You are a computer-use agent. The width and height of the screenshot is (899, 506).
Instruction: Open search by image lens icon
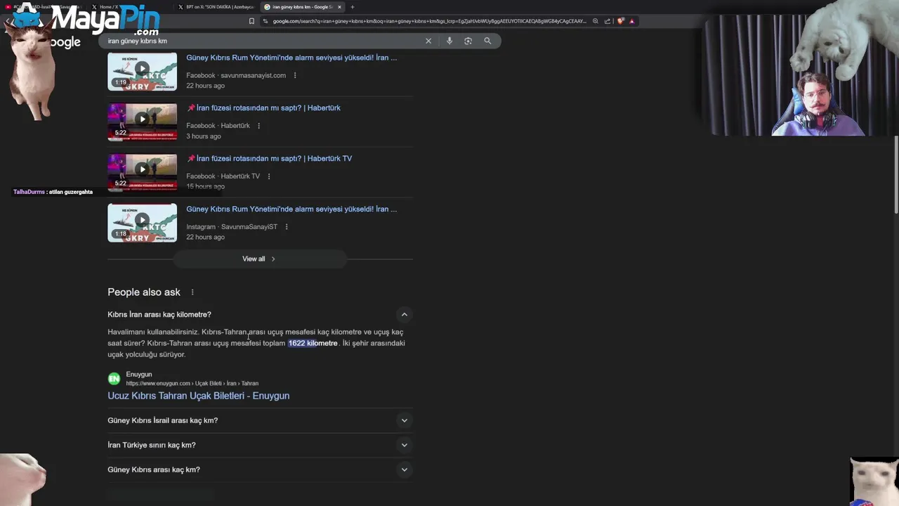tap(468, 41)
